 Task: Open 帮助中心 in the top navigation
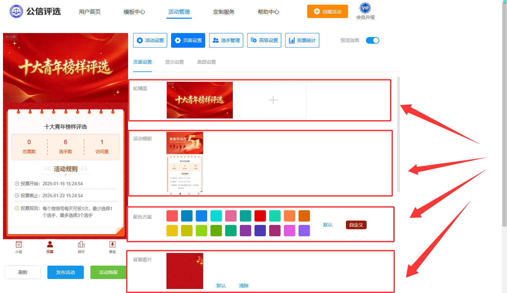269,12
